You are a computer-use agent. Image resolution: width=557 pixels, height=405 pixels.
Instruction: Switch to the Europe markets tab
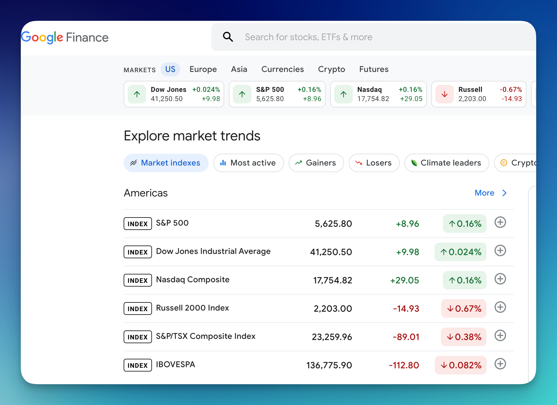tap(203, 69)
